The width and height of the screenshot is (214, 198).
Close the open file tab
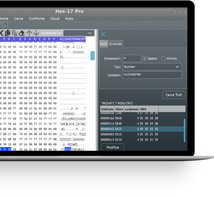tap(5, 26)
